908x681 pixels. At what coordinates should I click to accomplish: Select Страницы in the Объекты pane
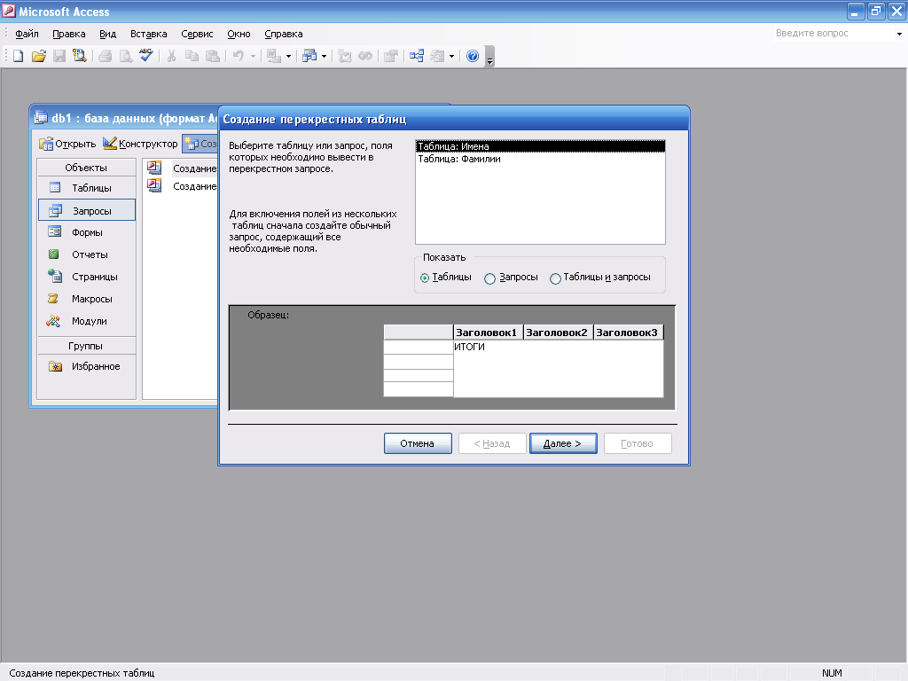tap(87, 277)
